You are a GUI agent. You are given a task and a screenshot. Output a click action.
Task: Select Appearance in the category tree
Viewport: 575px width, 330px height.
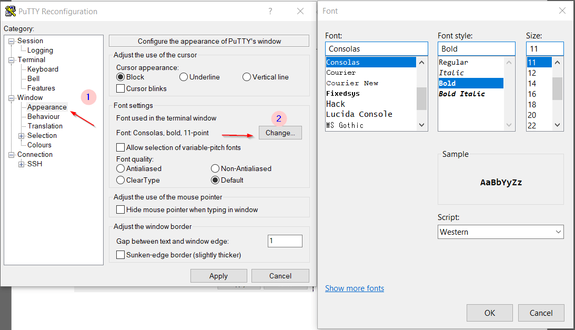(47, 107)
